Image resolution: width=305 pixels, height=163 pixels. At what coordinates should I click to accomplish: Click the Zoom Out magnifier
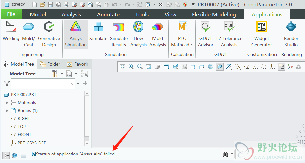[x=140, y=67]
